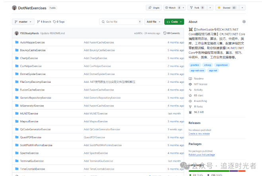Open the BouncyCastleExercise folder icon
This screenshot has width=262, height=176.
pos(17,50)
